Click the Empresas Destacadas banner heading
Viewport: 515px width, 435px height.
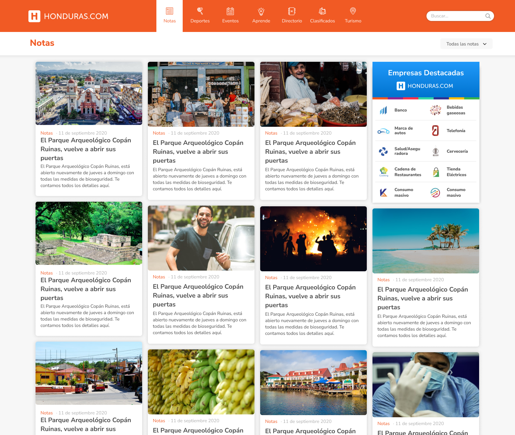click(426, 73)
